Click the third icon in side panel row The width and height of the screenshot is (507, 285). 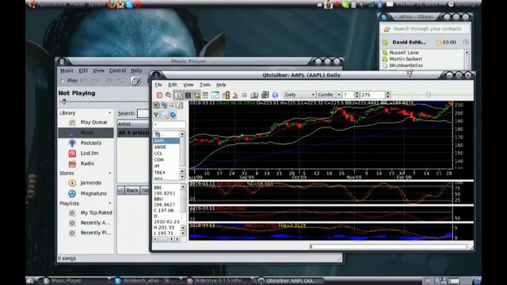[x=171, y=105]
